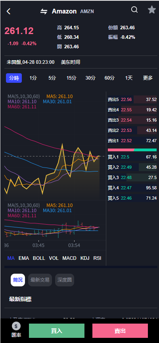Open the 更多 more intervals option
Viewport: 159px width, 343px height.
148,78
